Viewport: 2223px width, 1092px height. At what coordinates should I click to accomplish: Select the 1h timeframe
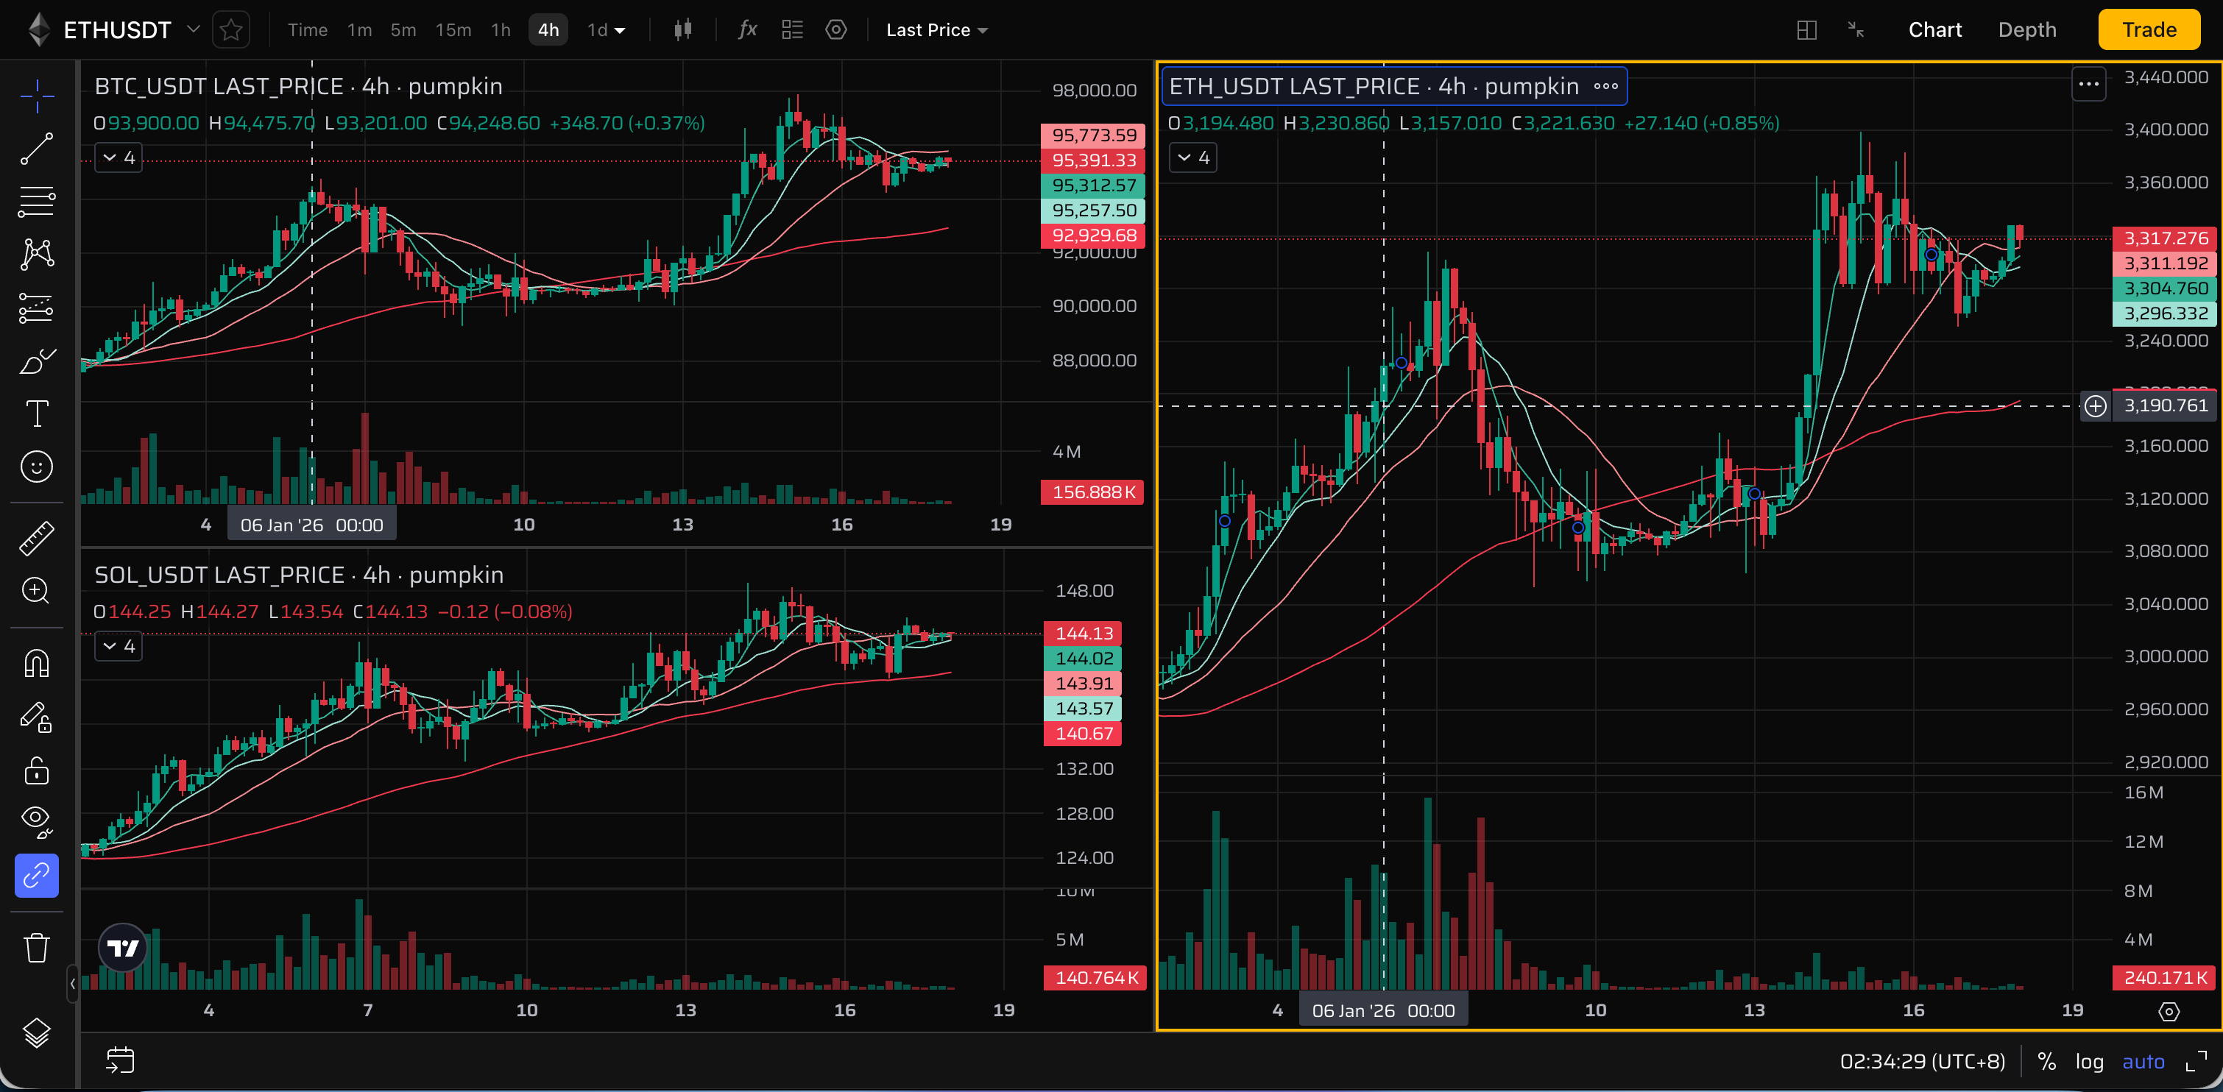coord(501,30)
